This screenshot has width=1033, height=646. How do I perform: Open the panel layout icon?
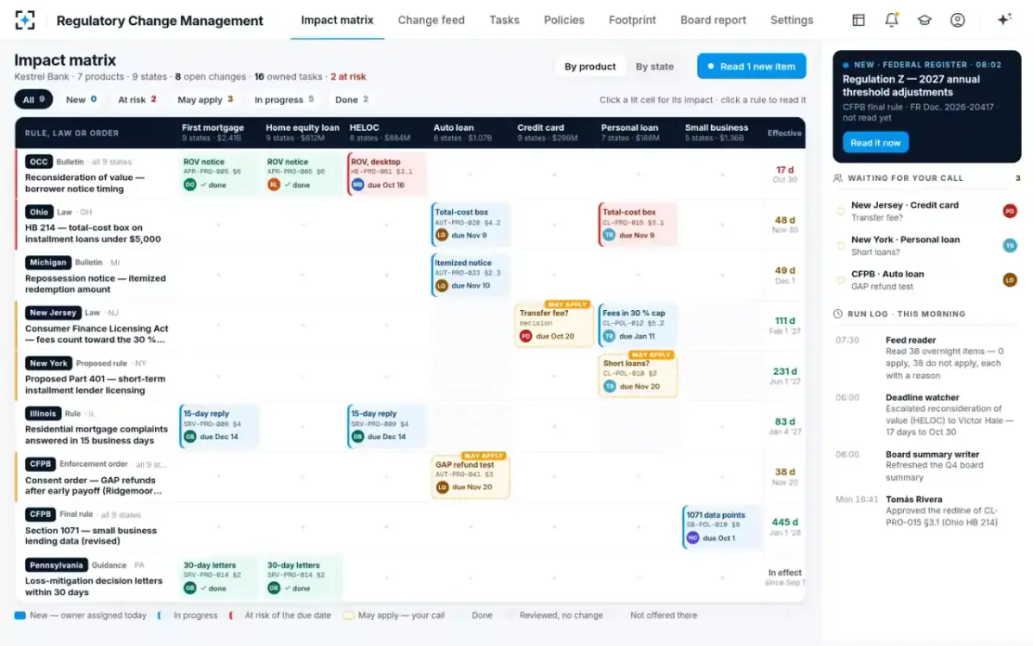tap(858, 20)
